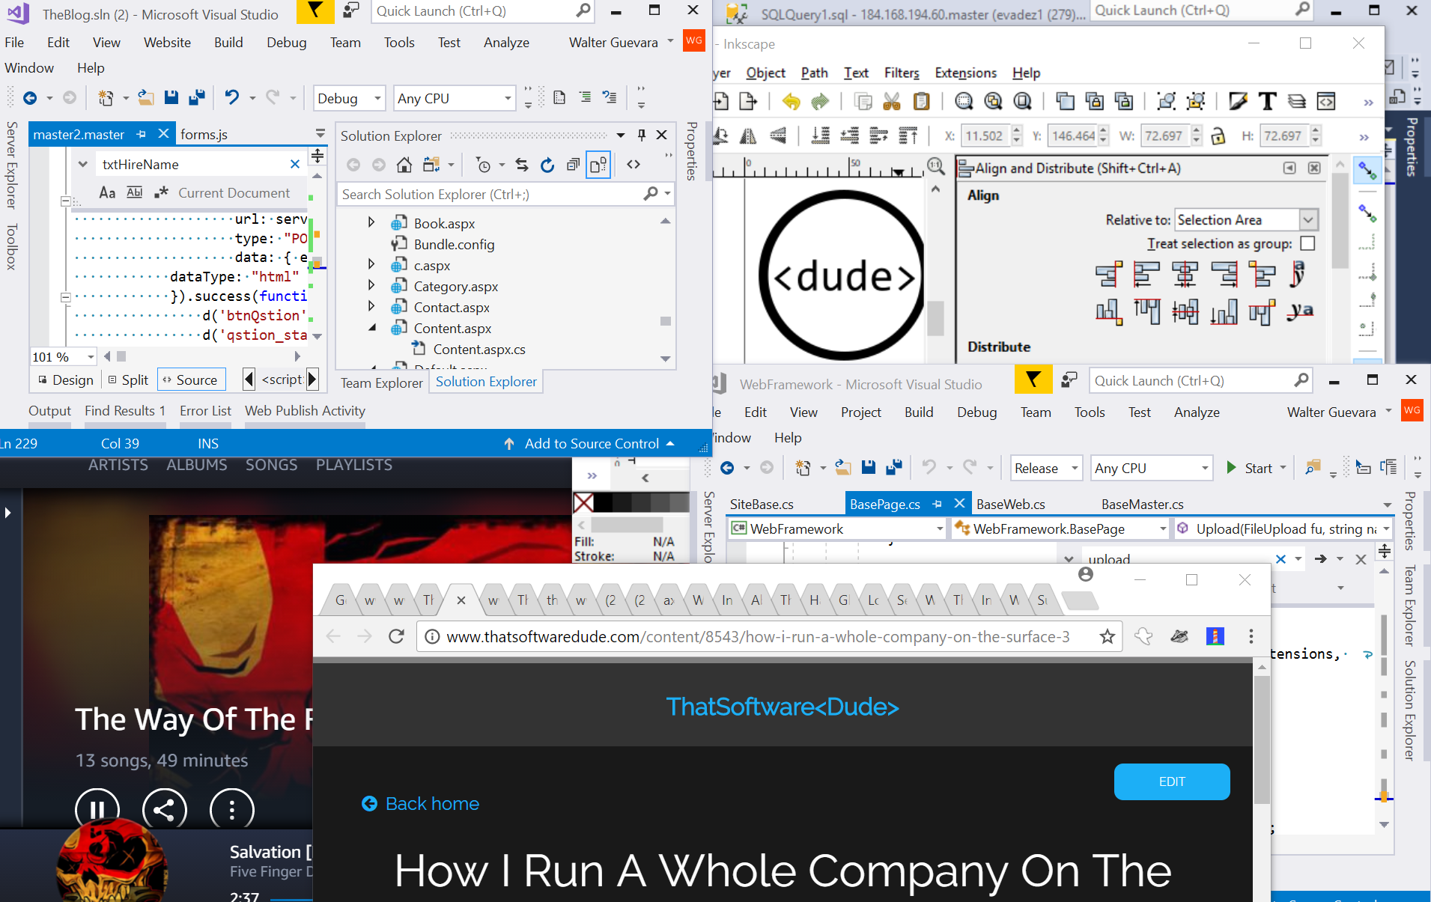The image size is (1431, 902).
Task: Click Inkscape's center on vertical axis align icon
Action: (x=1185, y=274)
